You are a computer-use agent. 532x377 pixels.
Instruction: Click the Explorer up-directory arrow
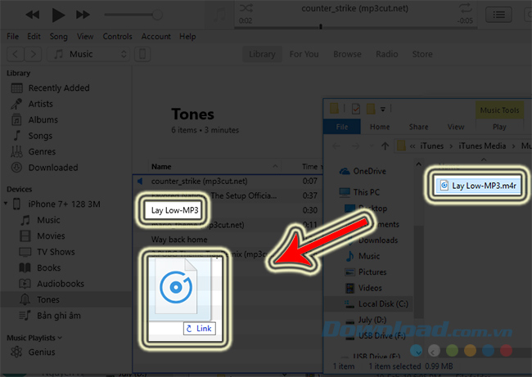click(385, 146)
